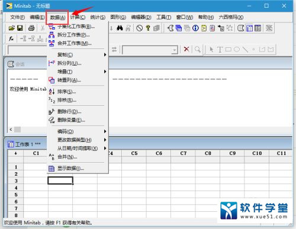The width and height of the screenshot is (296, 229).
Task: Open the 统计(S) menu
Action: tap(98, 17)
